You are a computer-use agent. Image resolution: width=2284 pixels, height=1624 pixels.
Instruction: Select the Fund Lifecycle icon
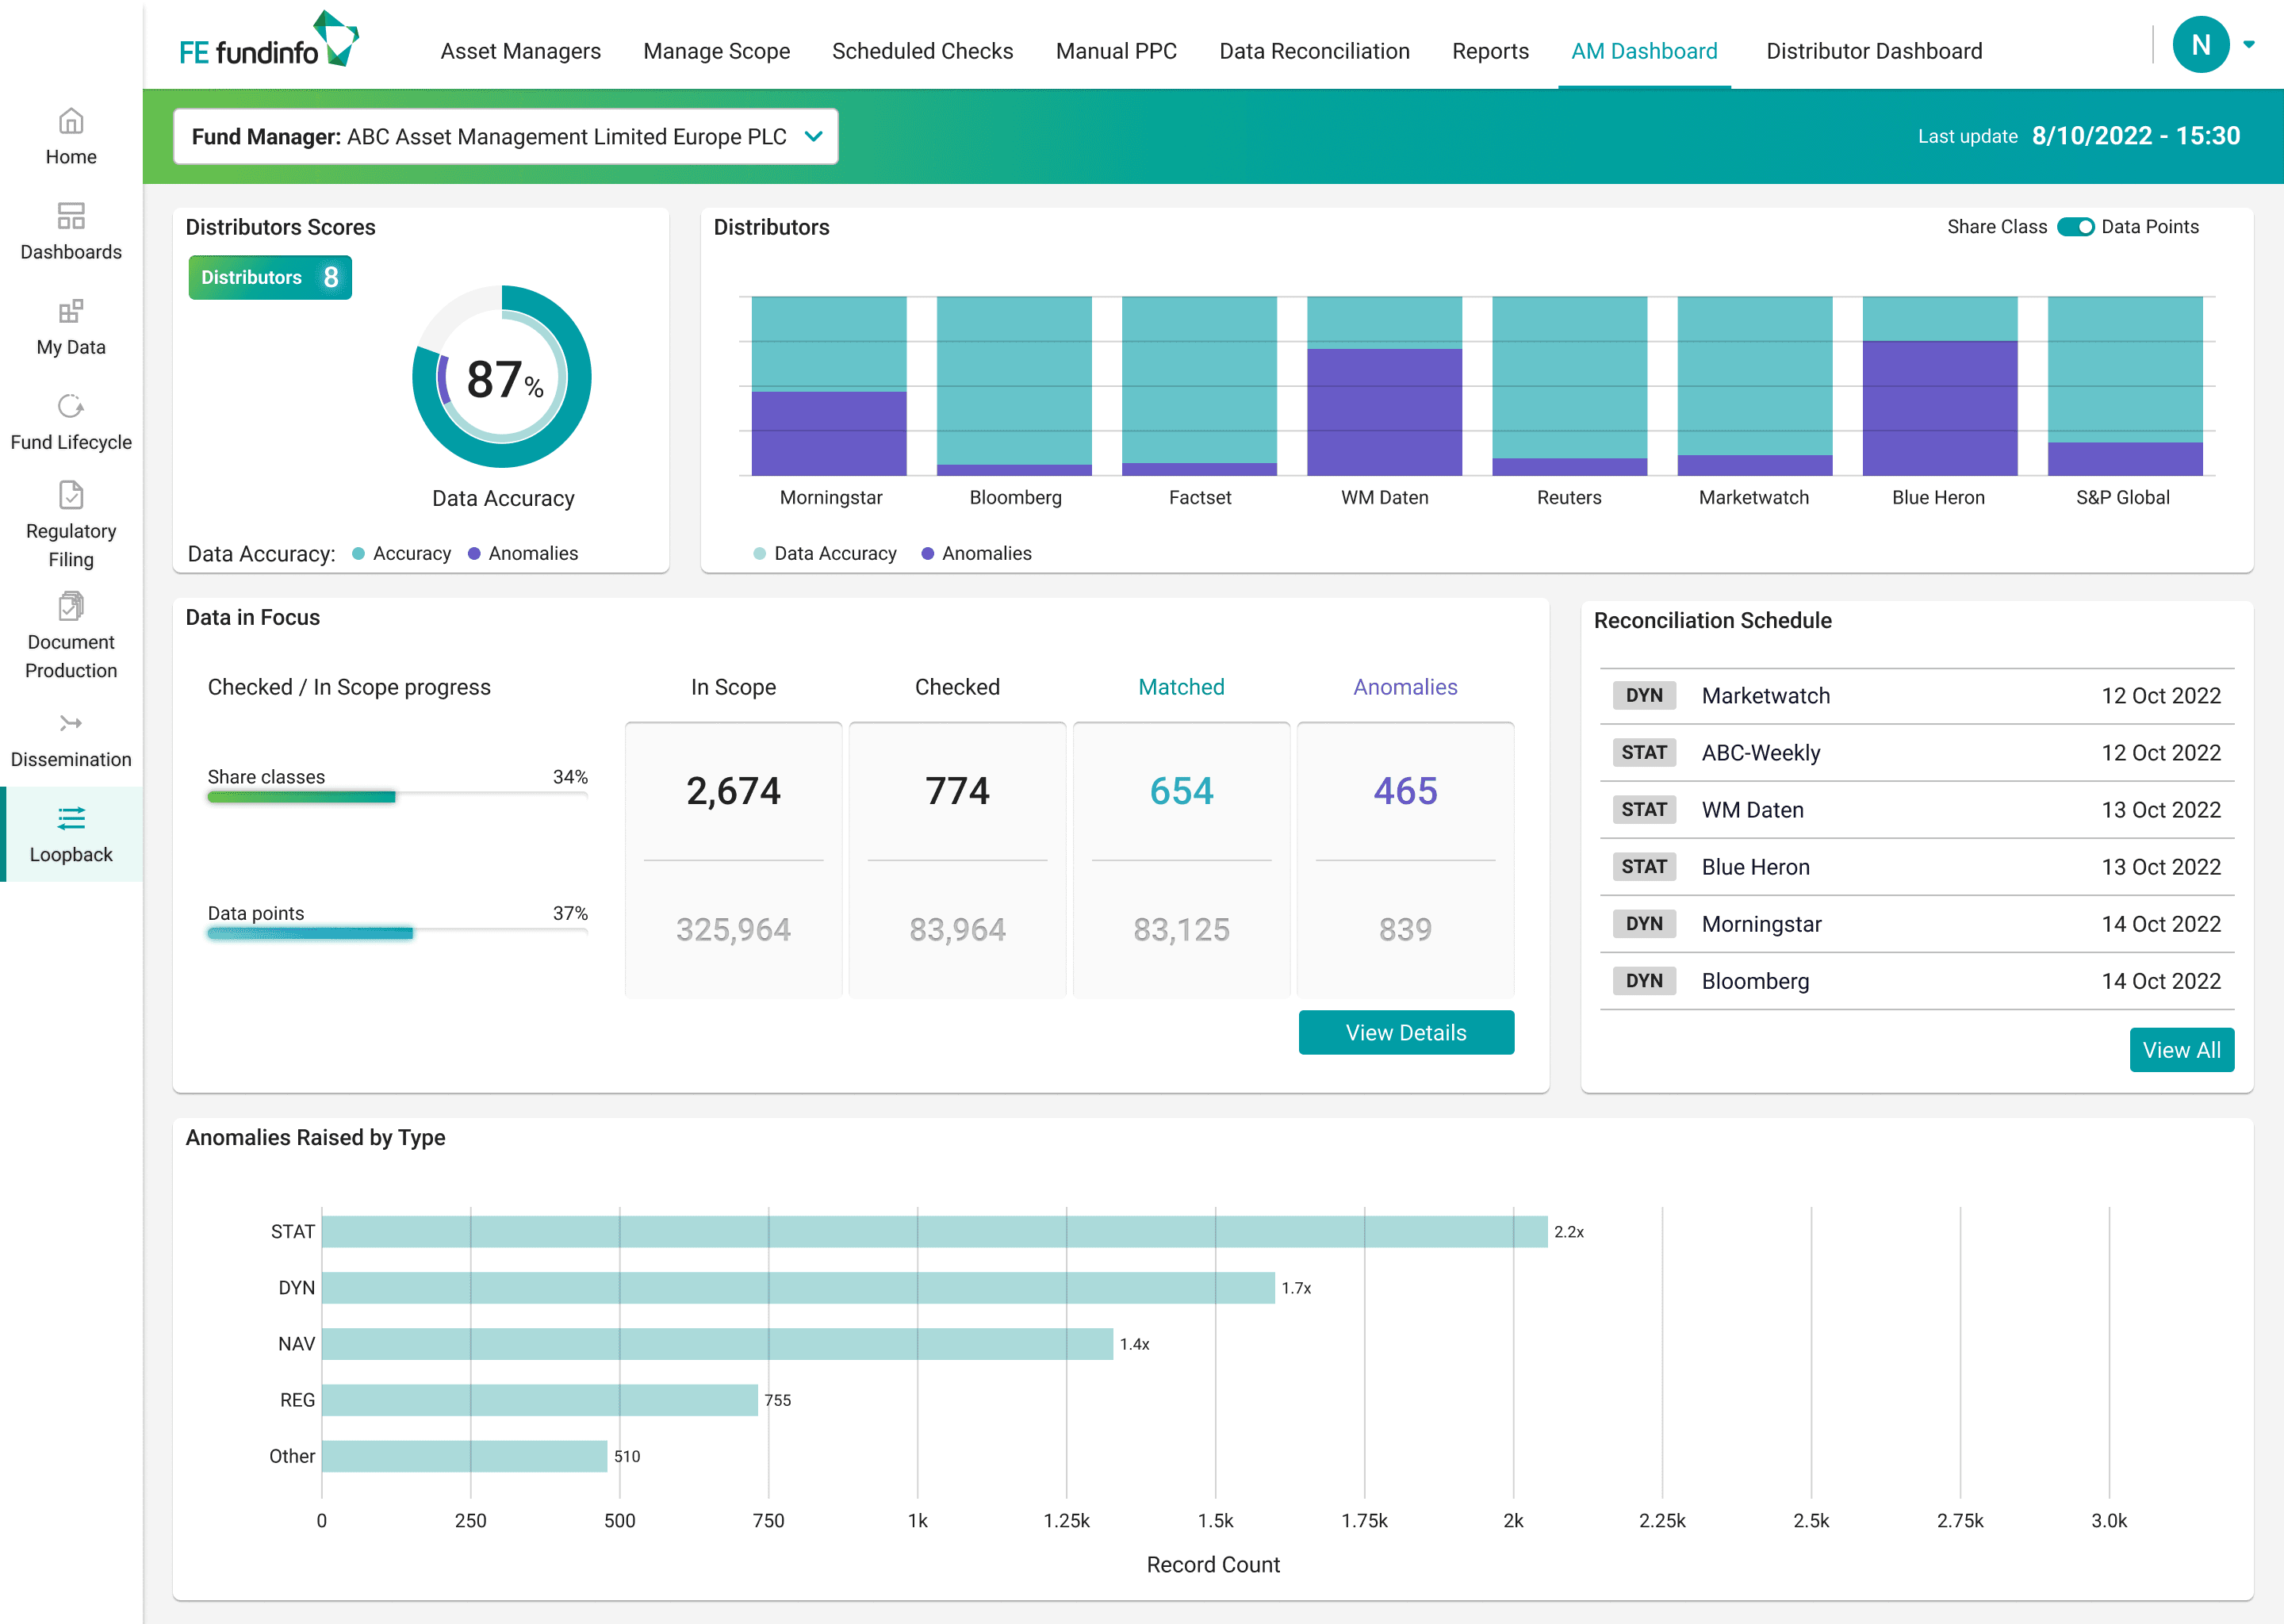click(70, 407)
